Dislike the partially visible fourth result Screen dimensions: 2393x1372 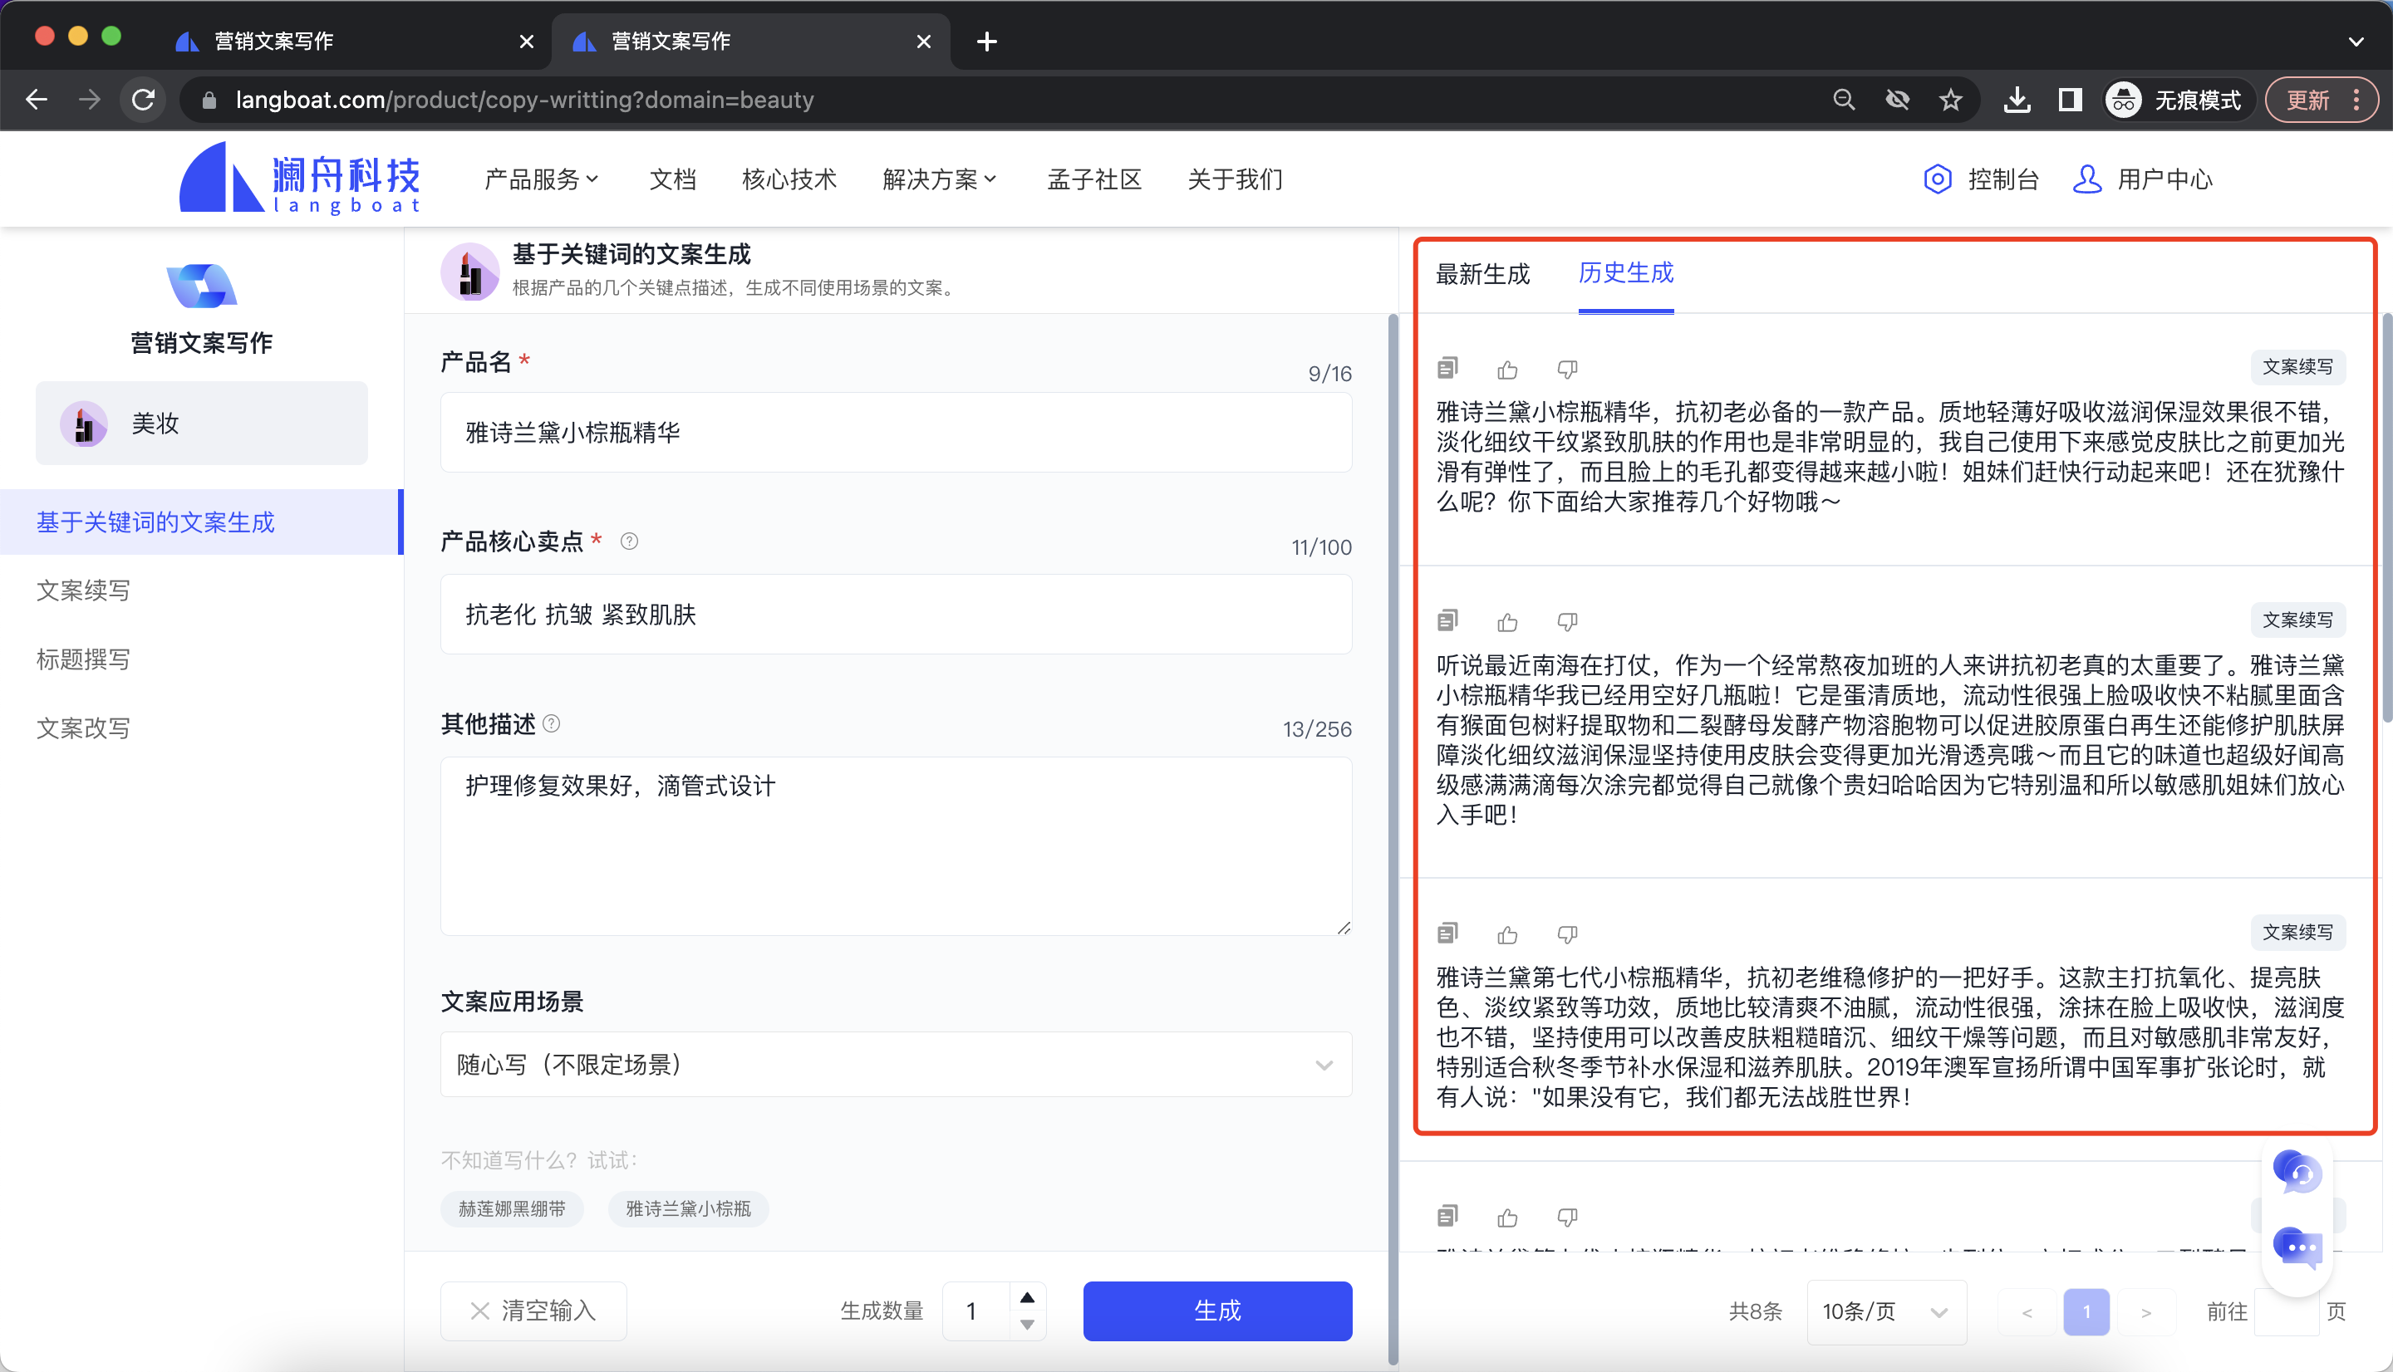[1567, 1218]
